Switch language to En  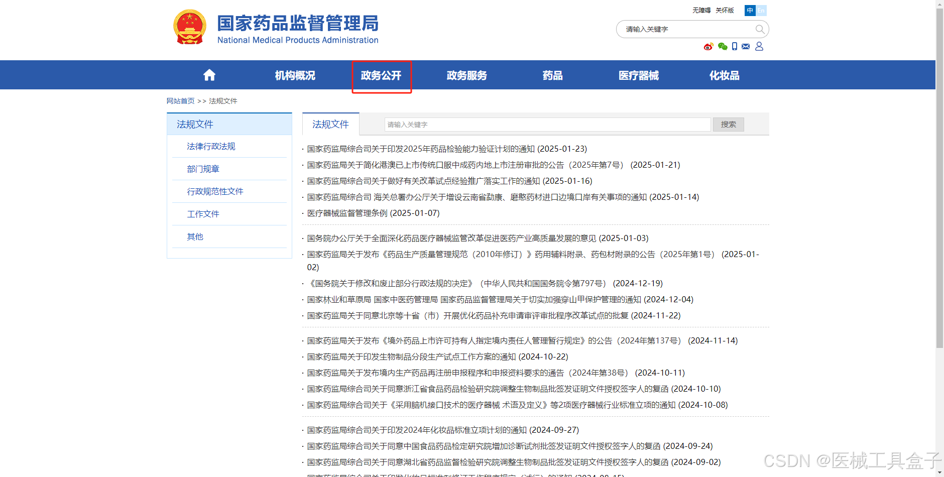click(761, 11)
